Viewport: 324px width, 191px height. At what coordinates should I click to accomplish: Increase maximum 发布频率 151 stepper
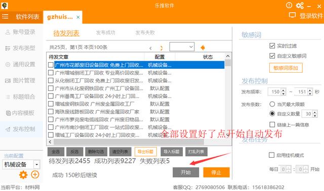tap(310, 90)
